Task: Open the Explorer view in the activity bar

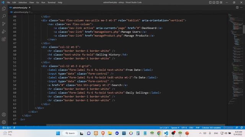Action: pos(4,8)
